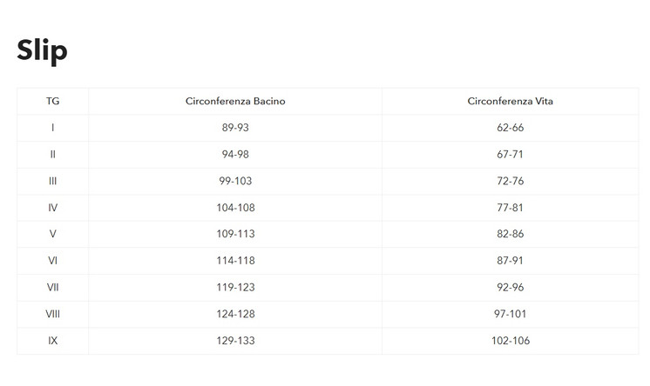Select size II row label
Image resolution: width=650 pixels, height=386 pixels.
(x=53, y=155)
